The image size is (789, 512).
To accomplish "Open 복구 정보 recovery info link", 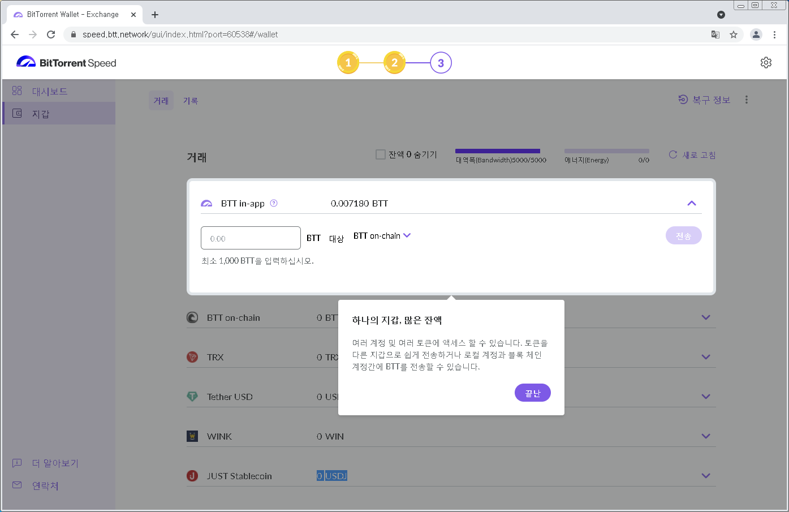I will [704, 100].
